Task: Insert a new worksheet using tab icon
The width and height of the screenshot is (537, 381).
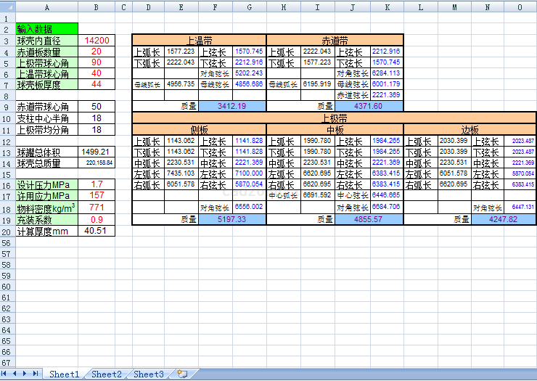Action: point(181,374)
